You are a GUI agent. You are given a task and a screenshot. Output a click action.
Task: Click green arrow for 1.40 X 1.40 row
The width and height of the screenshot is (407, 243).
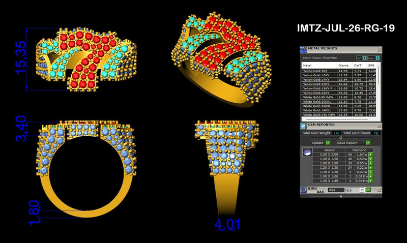tap(371, 181)
